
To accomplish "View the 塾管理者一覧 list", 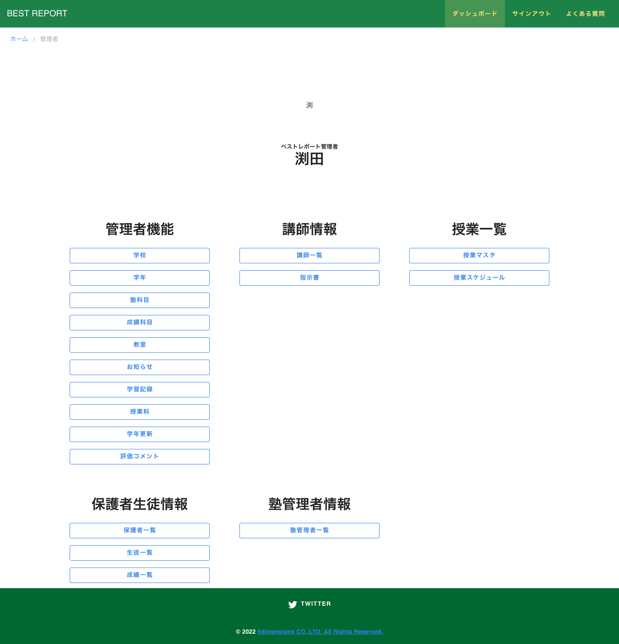I will click(309, 531).
